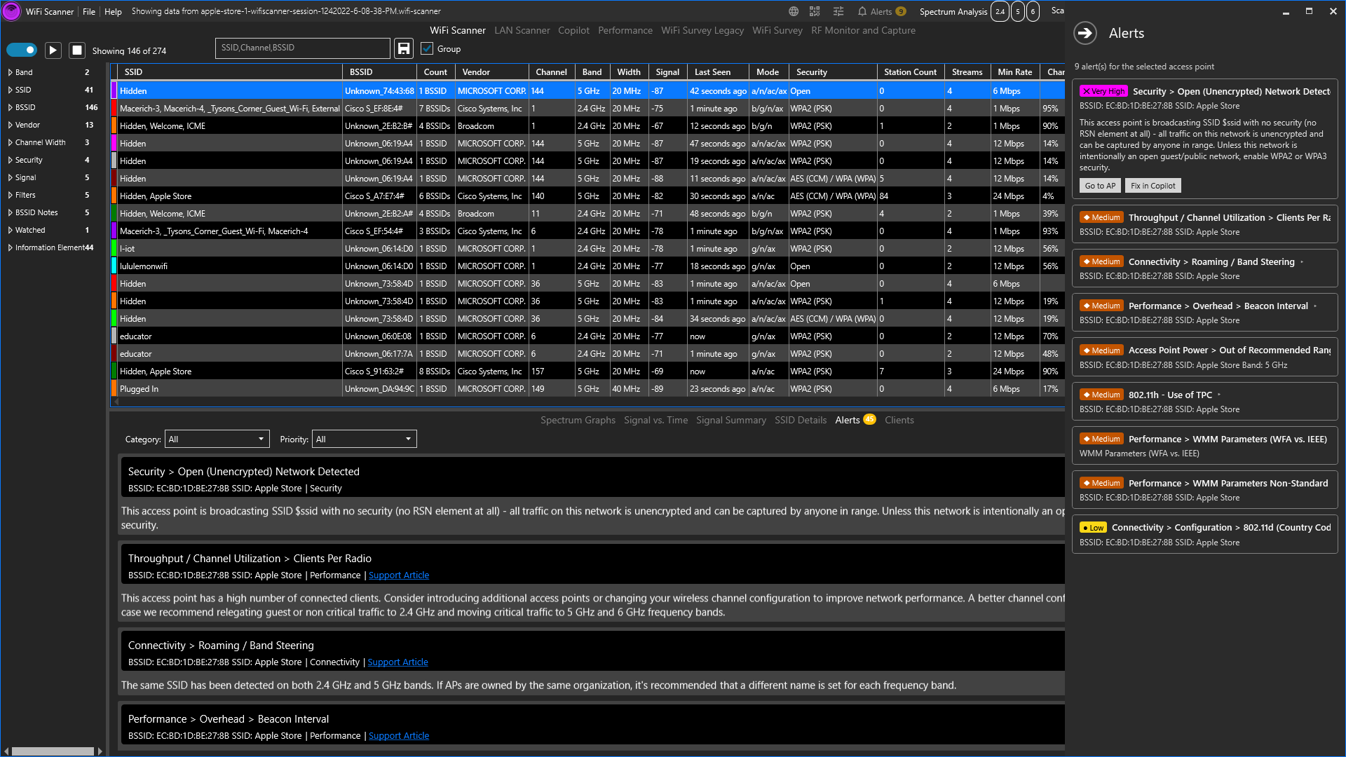Select the 5 GHz spectrum analysis button
This screenshot has height=757, width=1346.
pyautogui.click(x=1017, y=11)
